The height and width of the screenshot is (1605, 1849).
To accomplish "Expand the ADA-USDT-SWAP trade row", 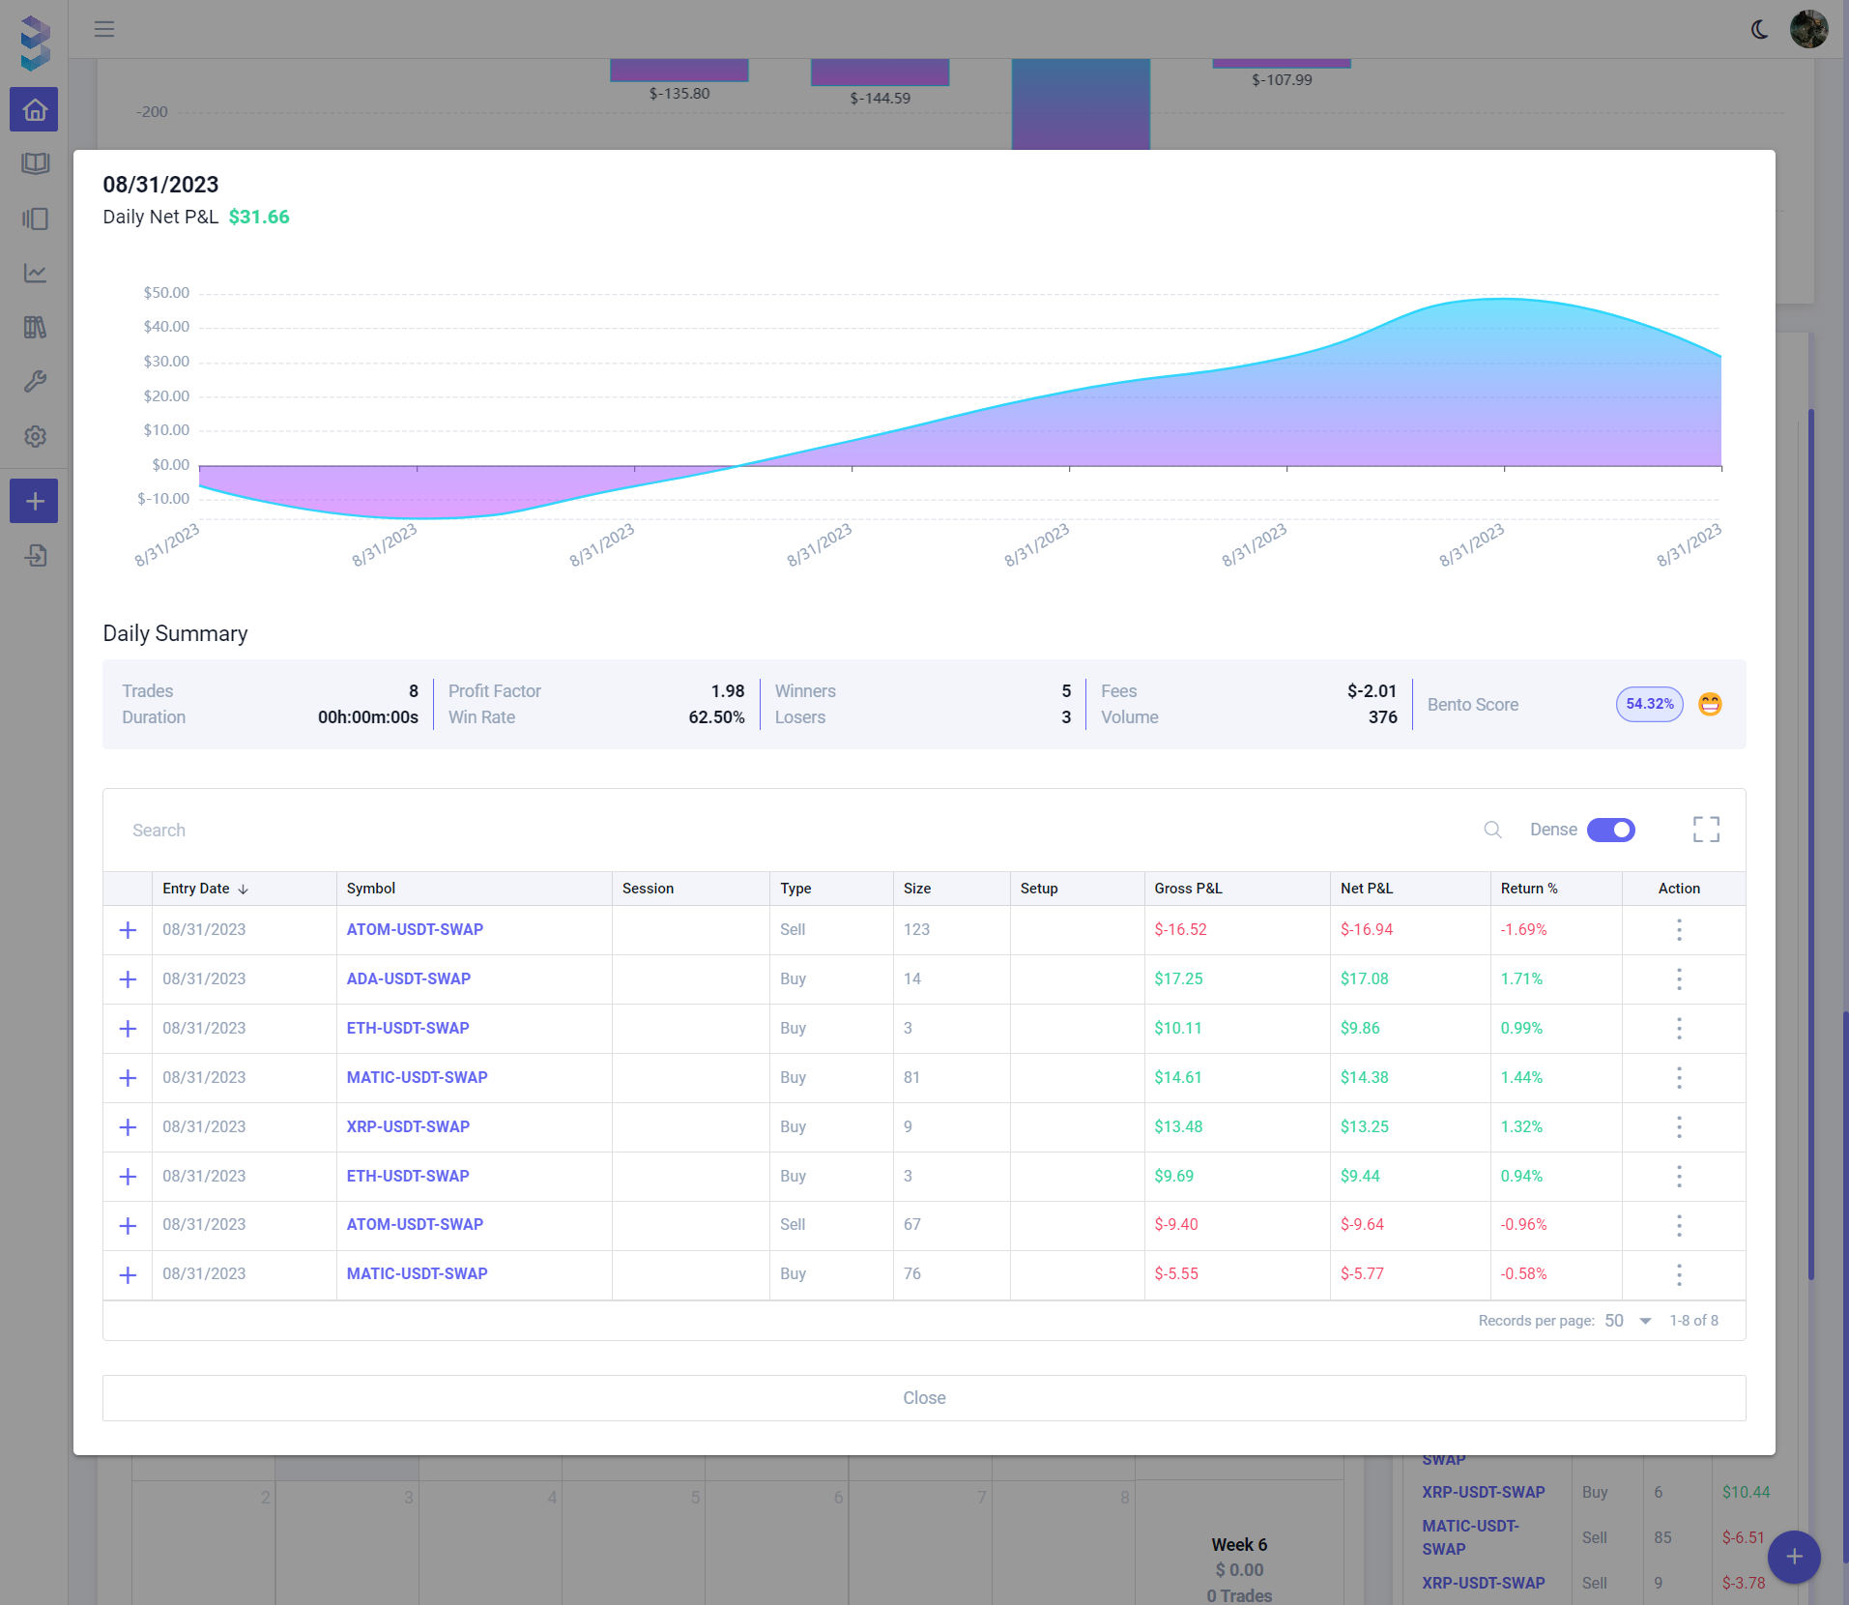I will pos(128,979).
